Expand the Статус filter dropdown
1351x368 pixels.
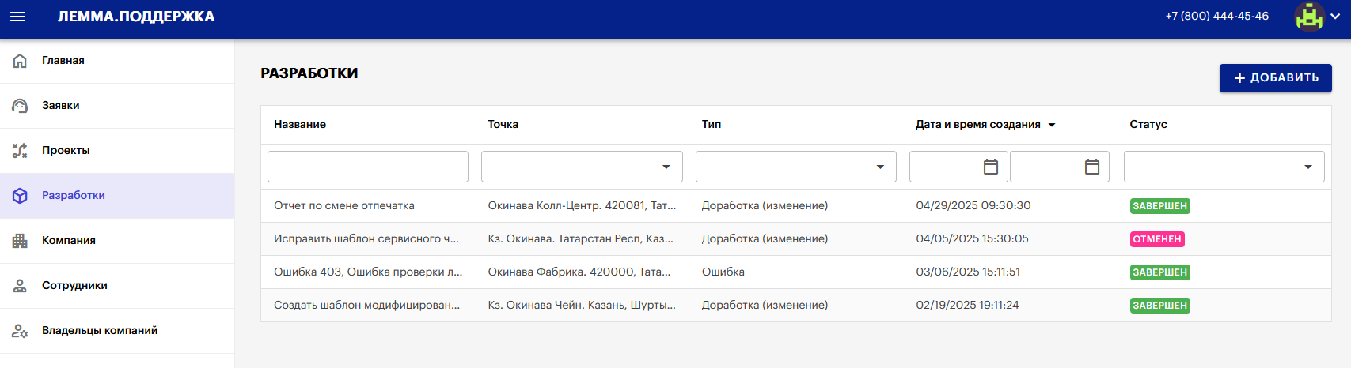pos(1307,167)
